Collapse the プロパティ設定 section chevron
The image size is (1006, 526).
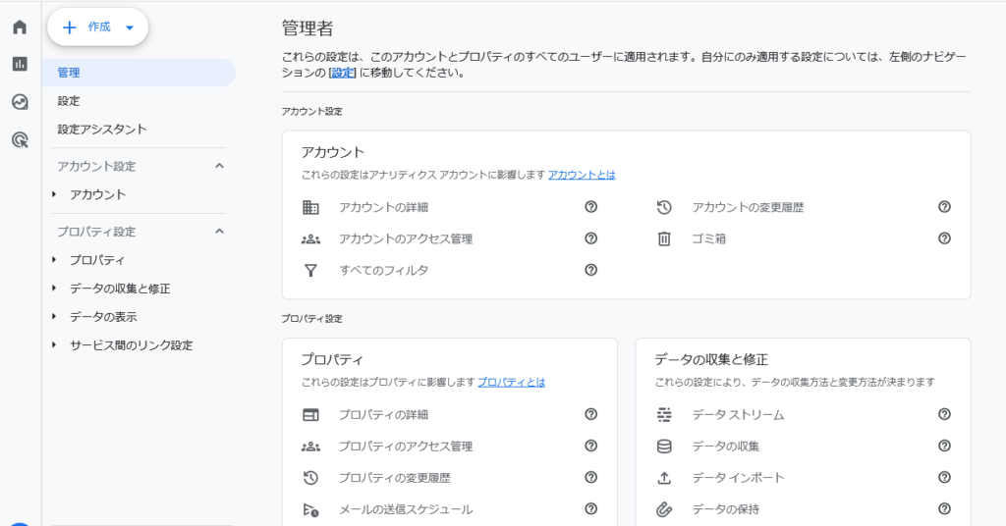(x=219, y=232)
